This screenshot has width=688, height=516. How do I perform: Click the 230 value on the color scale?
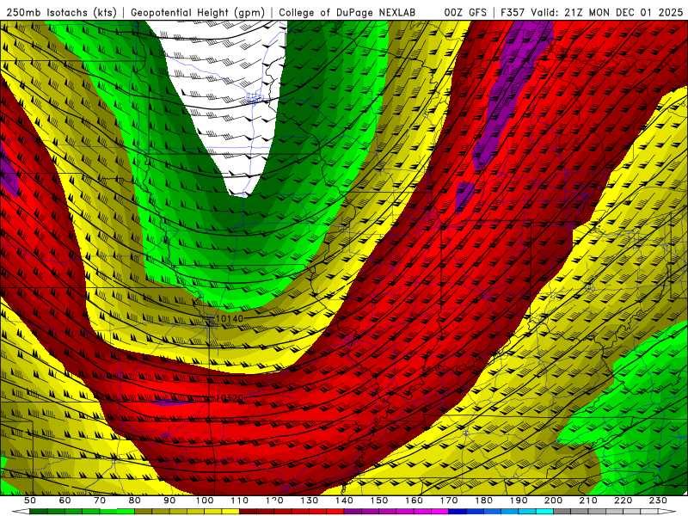click(x=658, y=501)
